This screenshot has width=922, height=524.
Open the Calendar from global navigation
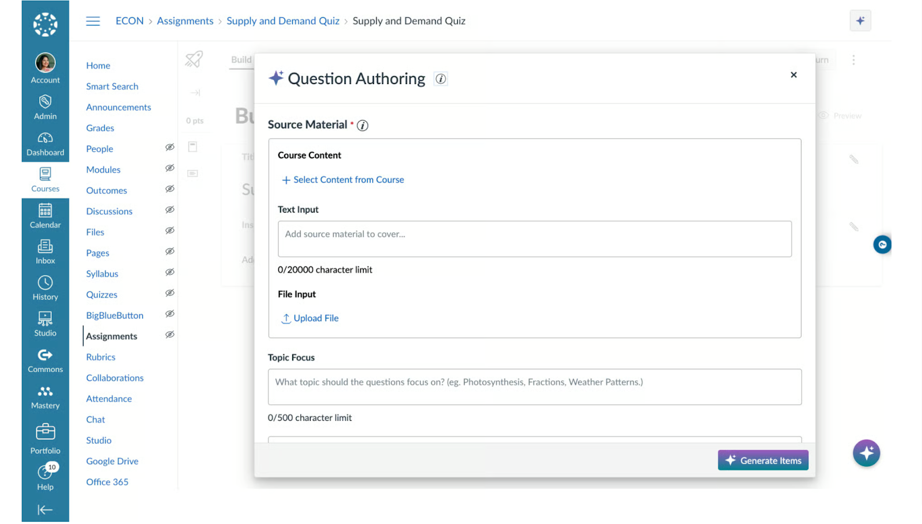click(45, 216)
